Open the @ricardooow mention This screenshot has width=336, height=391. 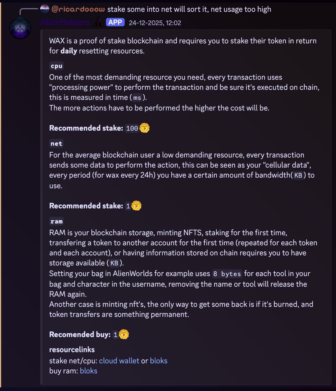tap(78, 9)
